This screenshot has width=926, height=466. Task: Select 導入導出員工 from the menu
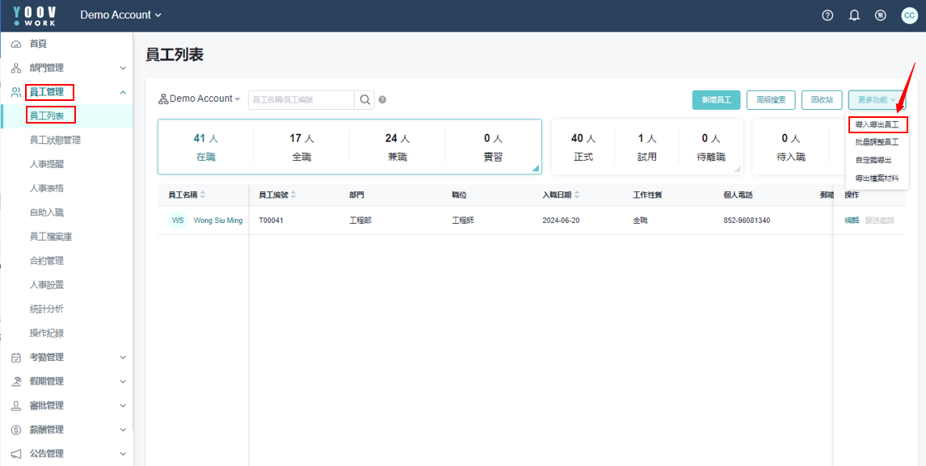(x=877, y=125)
